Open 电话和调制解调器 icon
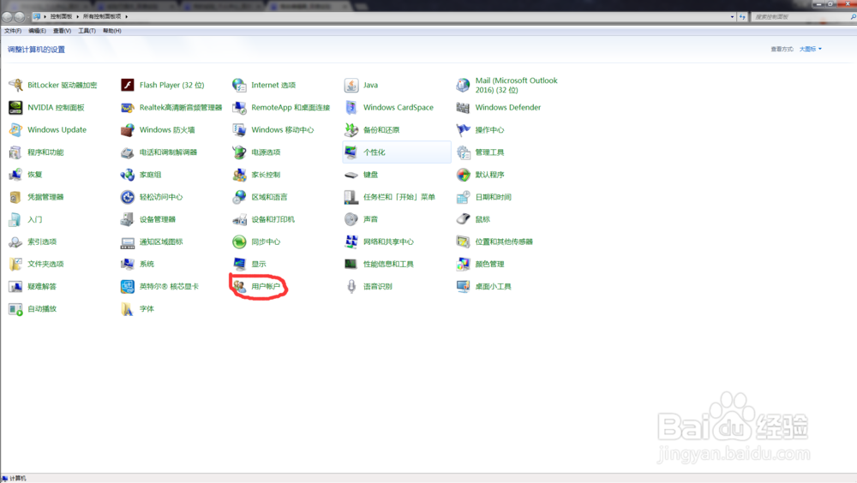The image size is (857, 483). click(x=128, y=152)
